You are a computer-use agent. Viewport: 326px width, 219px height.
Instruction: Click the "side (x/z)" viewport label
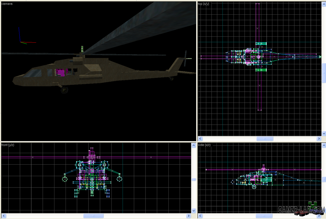click(x=204, y=145)
